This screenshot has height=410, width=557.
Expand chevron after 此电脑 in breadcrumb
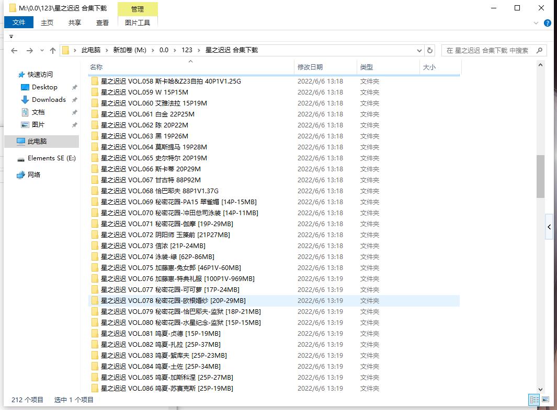pyautogui.click(x=107, y=50)
